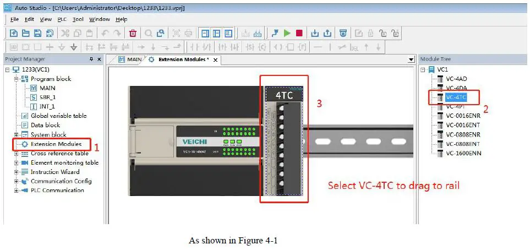530x250 pixels.
Task: Click the Find-in-files search icon
Action: pos(161,33)
